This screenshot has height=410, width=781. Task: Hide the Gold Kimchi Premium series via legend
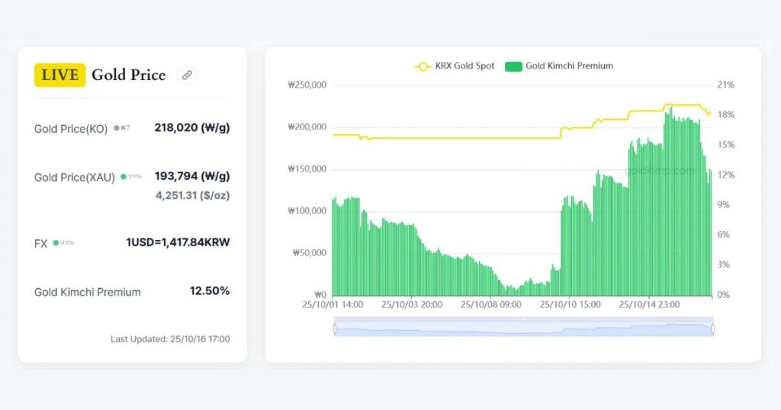point(559,66)
